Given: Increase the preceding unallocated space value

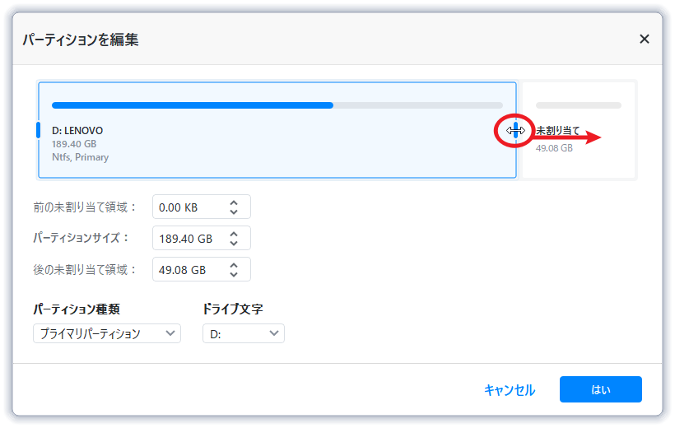Looking at the screenshot, I should click(x=234, y=202).
